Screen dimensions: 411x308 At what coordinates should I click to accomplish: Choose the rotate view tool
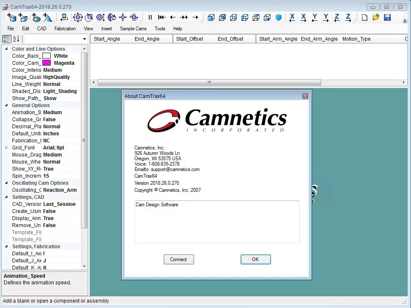(112, 17)
